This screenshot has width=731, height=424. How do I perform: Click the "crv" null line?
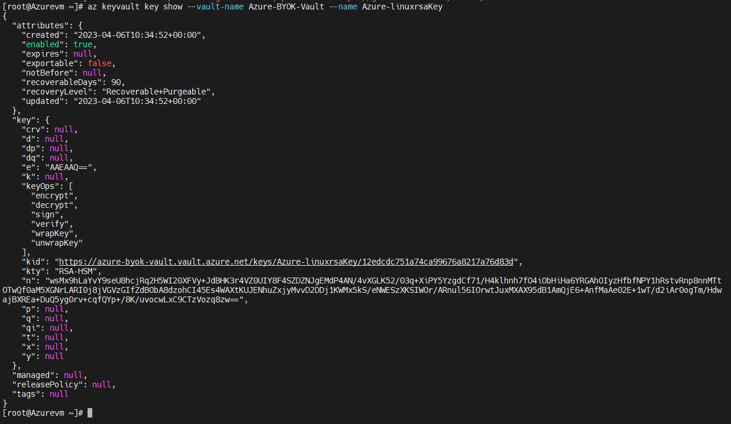click(x=50, y=129)
